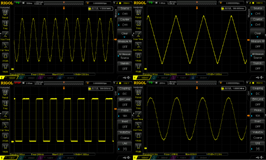Click orange trigger level marker on triangle-wave scope

tap(248, 39)
